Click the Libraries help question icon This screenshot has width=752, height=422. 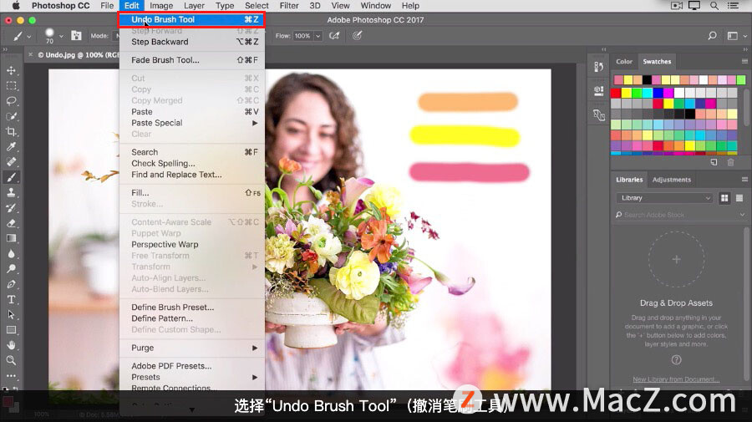click(676, 359)
